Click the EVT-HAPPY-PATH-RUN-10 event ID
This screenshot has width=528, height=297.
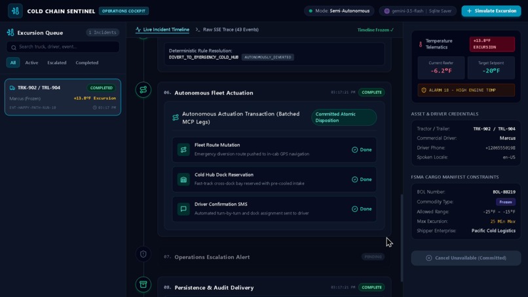tap(33, 108)
